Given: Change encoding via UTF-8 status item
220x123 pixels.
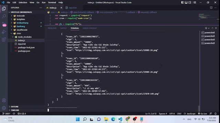Looking at the screenshot, I should pyautogui.click(x=172, y=113).
